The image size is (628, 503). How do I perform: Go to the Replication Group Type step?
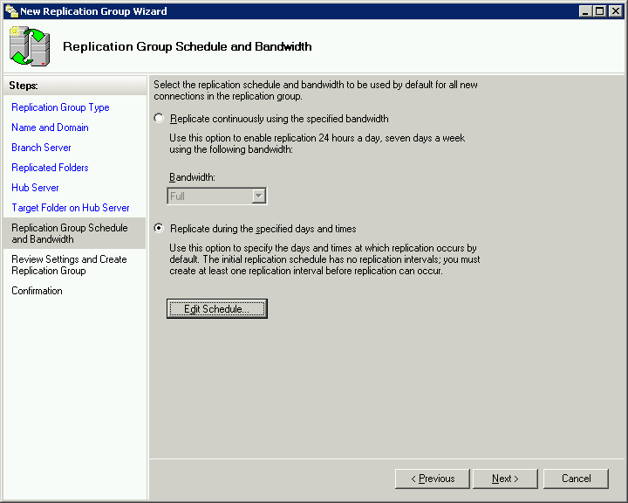60,107
